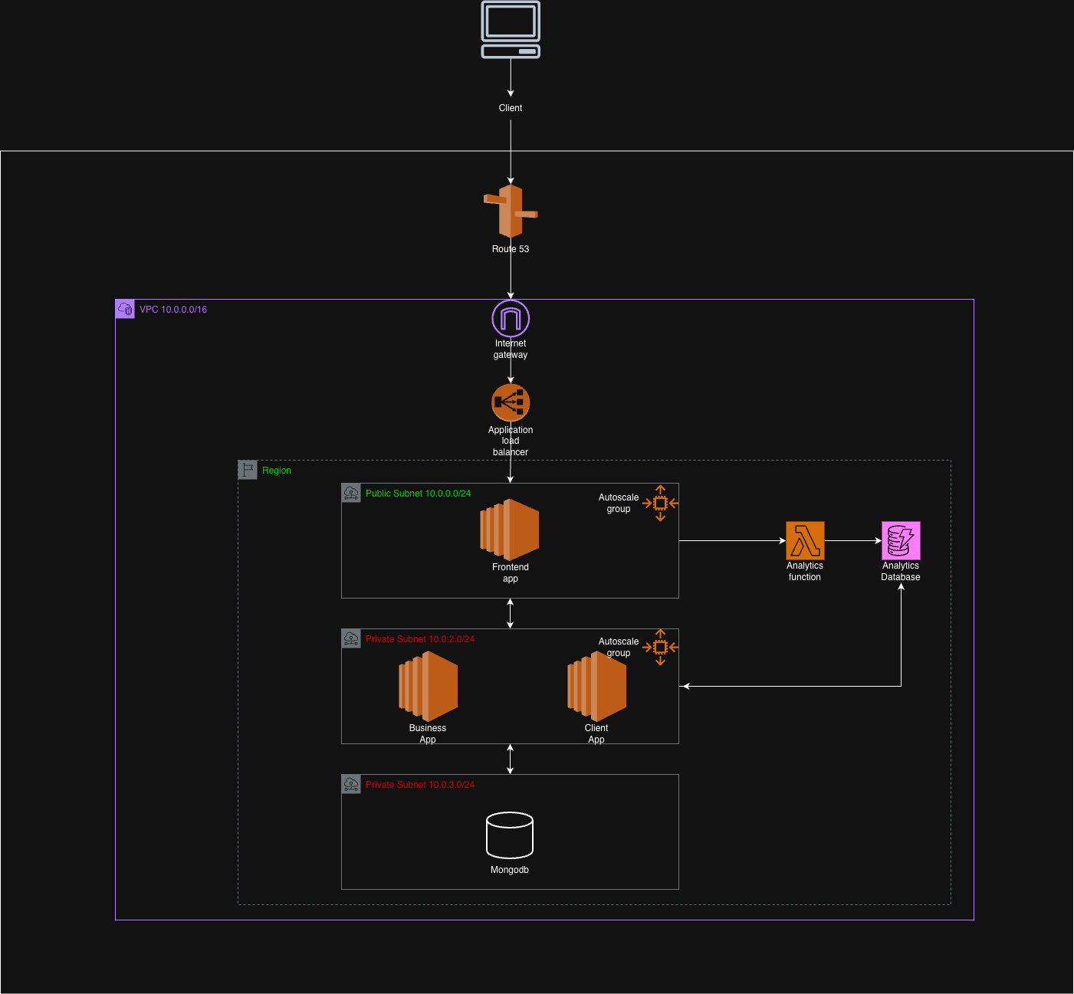Click the Region flag icon
1074x994 pixels.
(x=248, y=470)
